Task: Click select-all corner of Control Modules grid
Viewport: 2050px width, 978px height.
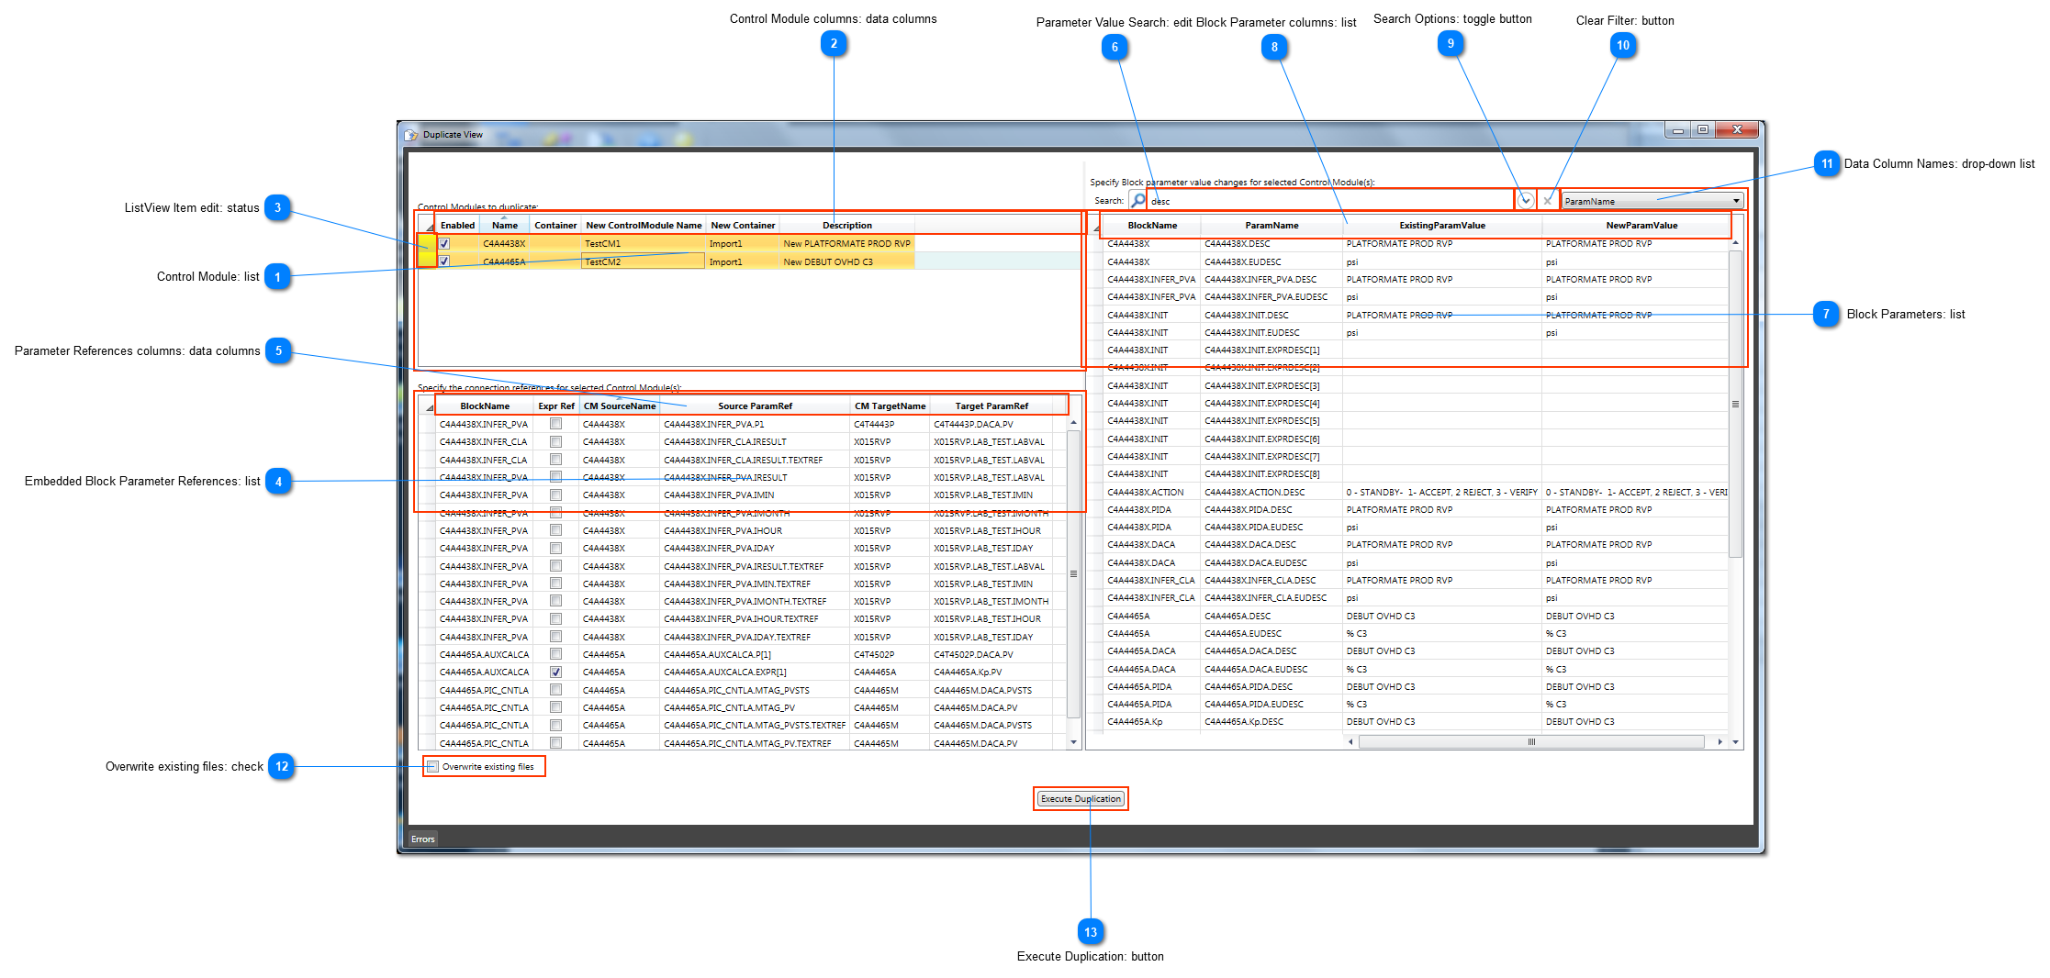Action: point(427,226)
